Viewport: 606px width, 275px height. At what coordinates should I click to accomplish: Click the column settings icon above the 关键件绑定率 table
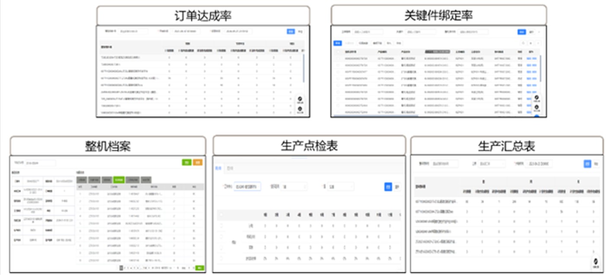tap(538, 43)
